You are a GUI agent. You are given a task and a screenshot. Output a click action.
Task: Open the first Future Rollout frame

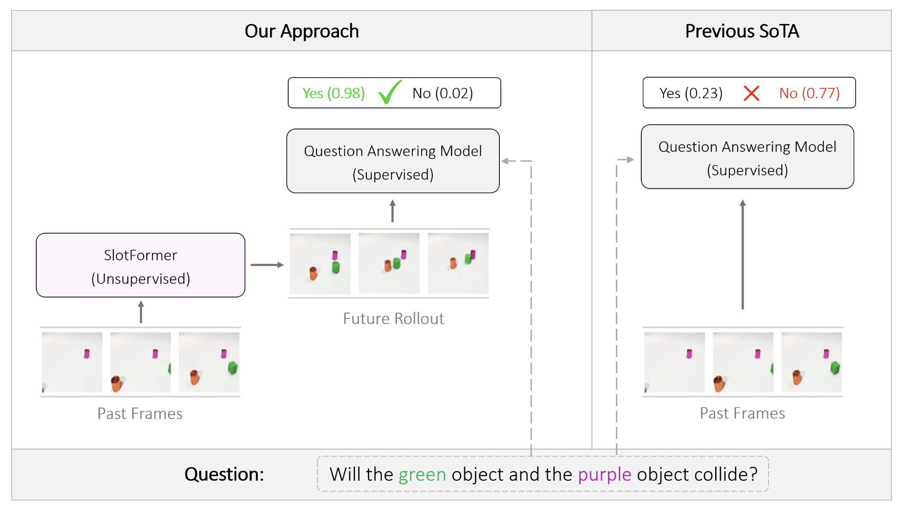(320, 264)
